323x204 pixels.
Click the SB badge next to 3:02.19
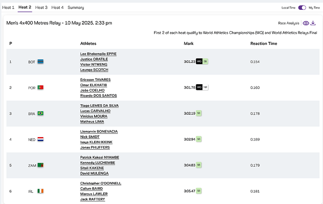[198, 113]
